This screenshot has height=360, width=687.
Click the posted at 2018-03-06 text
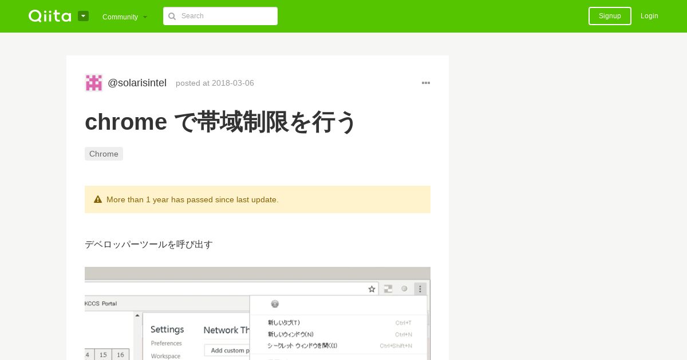(215, 83)
